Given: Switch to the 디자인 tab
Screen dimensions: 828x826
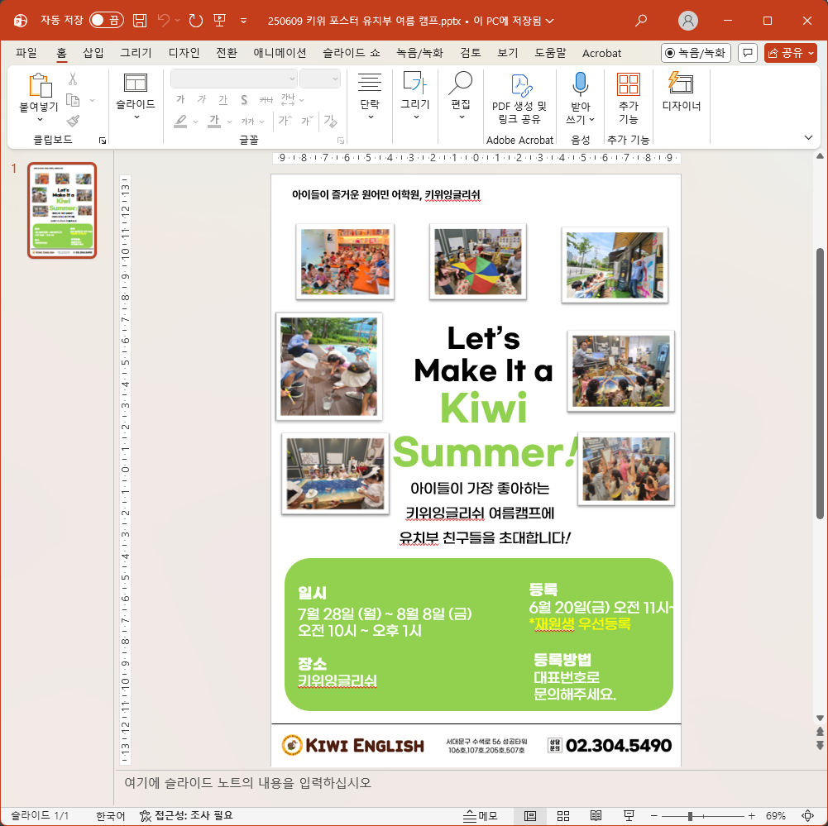Looking at the screenshot, I should coord(184,53).
